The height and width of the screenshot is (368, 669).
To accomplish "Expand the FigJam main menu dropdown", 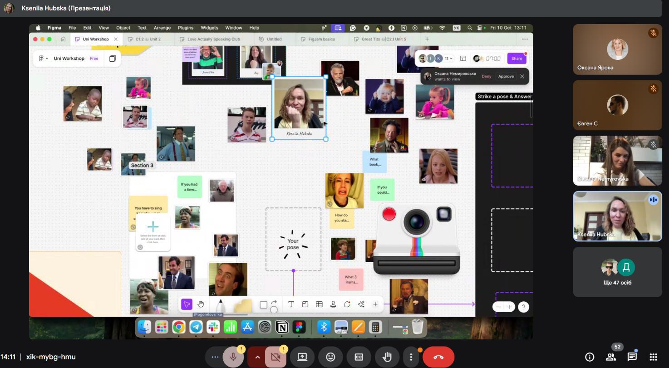I will click(44, 59).
